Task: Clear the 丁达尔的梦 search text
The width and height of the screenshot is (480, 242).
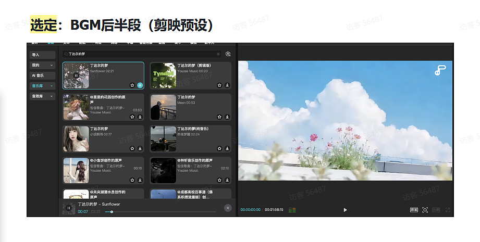Action: (x=218, y=54)
